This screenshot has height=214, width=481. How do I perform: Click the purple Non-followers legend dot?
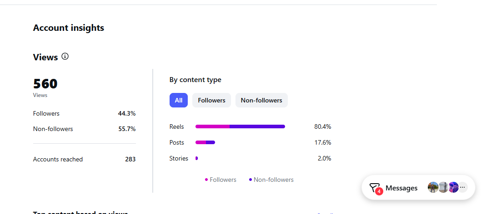click(x=251, y=180)
